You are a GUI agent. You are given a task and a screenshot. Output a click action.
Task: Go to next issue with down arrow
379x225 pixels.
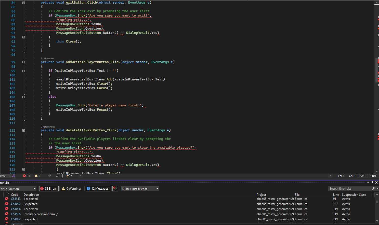[57, 176]
